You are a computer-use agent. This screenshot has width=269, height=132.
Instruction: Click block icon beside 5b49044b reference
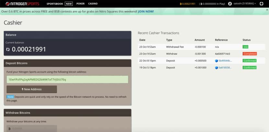[216, 61]
